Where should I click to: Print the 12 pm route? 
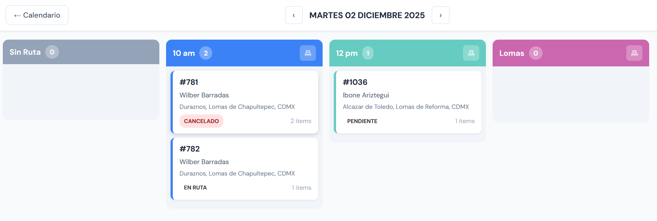pos(471,53)
